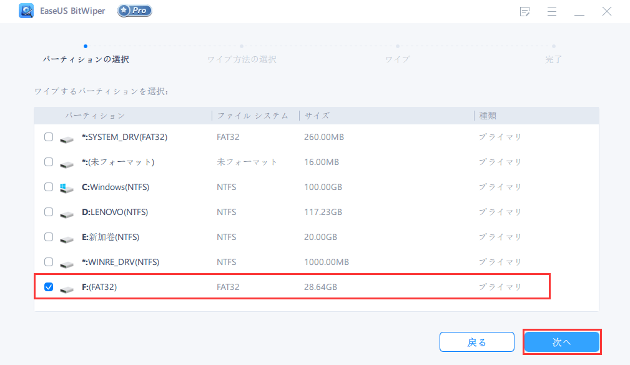This screenshot has height=365, width=630.
Task: Click the drive icon beside *:SYSTEM_DRV(FAT32)
Action: tap(66, 137)
